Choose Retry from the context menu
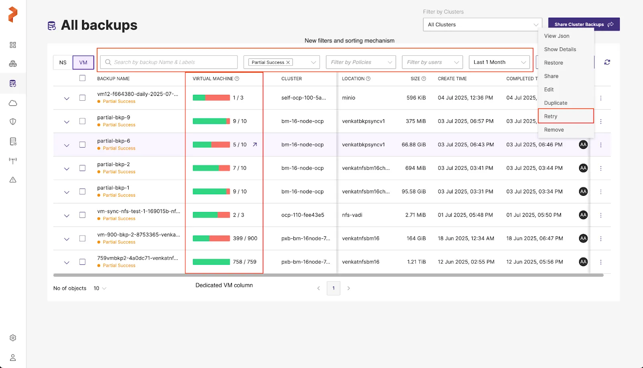643x368 pixels. [551, 116]
